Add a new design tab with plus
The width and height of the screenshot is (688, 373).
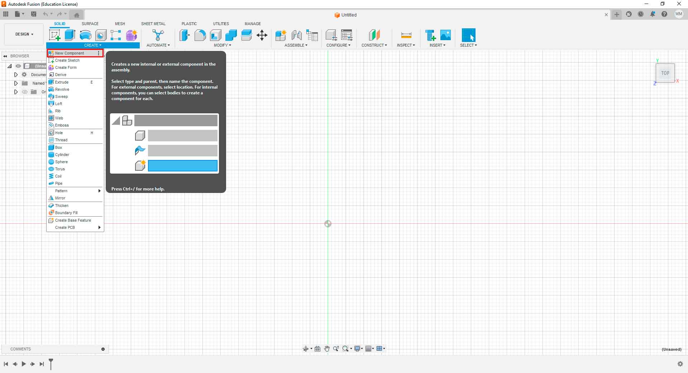[617, 14]
